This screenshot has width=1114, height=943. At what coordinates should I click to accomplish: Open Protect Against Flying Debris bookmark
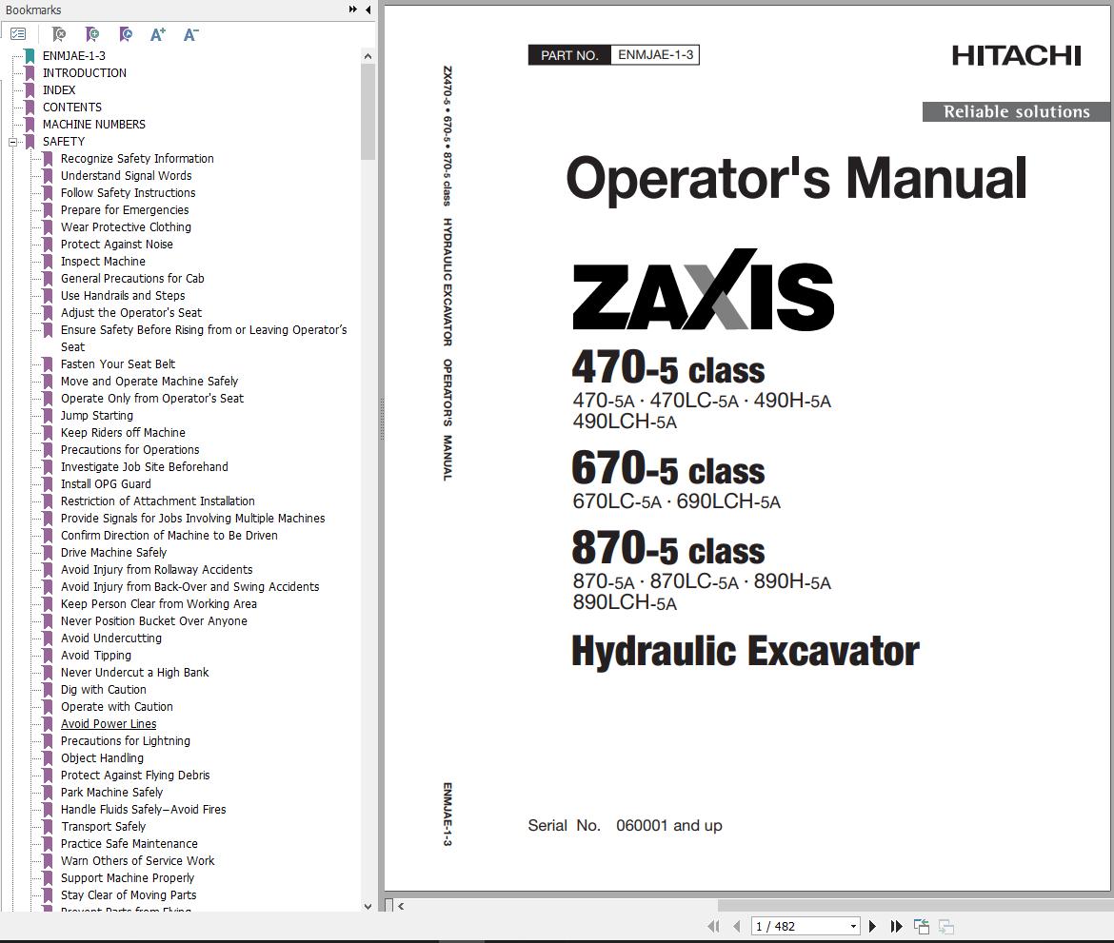[x=135, y=776]
